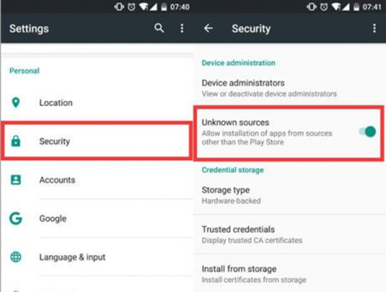386x292 pixels.
Task: Disable the Unknown sources toggle switch
Action: point(367,132)
